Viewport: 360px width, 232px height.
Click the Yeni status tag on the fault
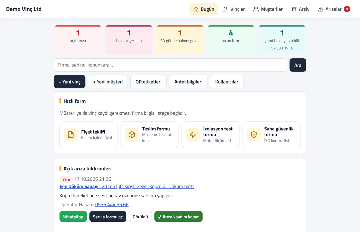tap(66, 179)
